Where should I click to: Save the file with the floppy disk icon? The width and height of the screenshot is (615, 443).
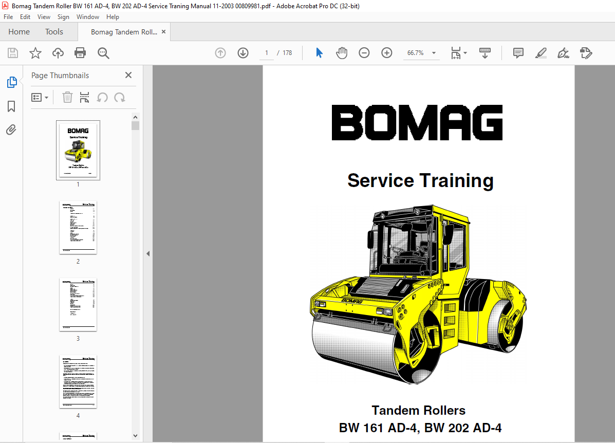[x=13, y=53]
